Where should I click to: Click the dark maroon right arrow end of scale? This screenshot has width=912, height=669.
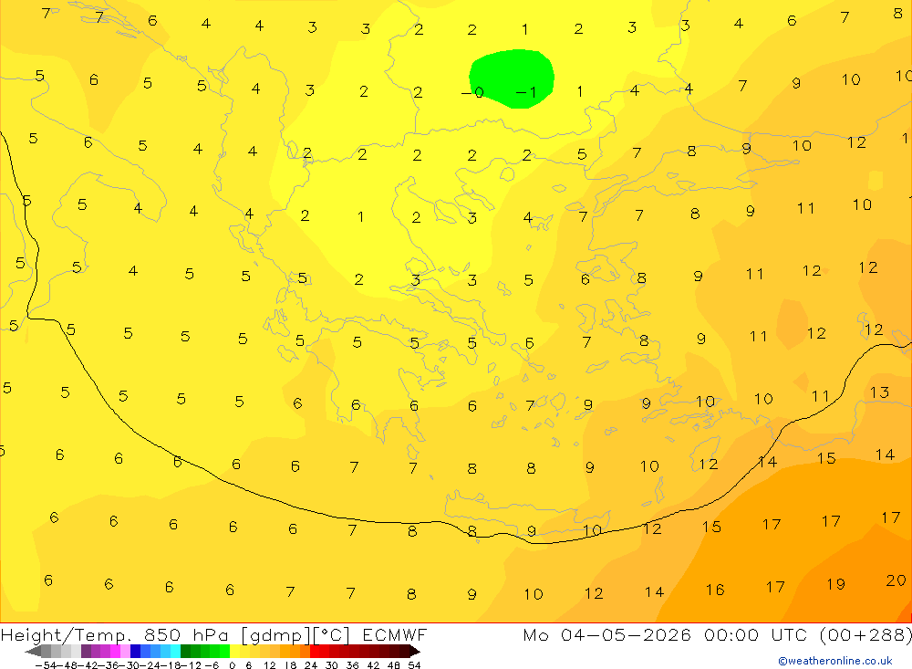[x=415, y=651]
